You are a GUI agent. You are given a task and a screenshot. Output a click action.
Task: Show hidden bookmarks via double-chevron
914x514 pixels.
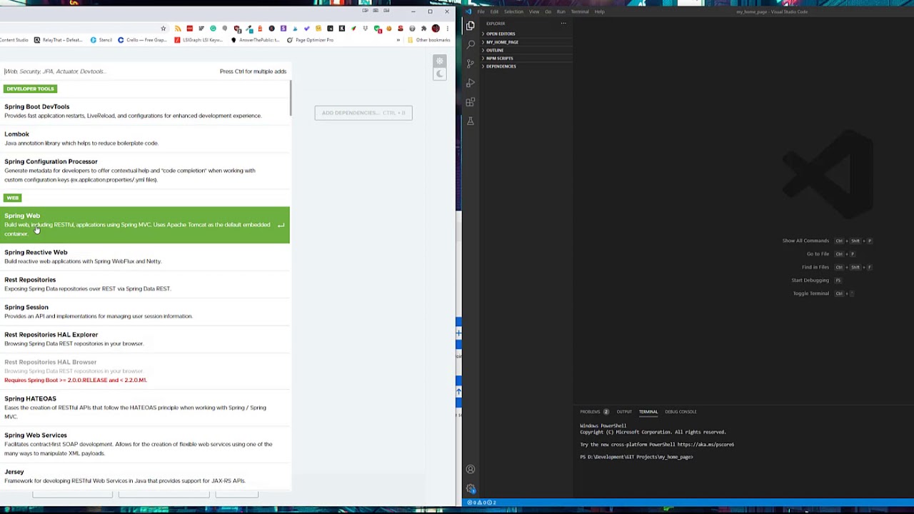pyautogui.click(x=398, y=40)
